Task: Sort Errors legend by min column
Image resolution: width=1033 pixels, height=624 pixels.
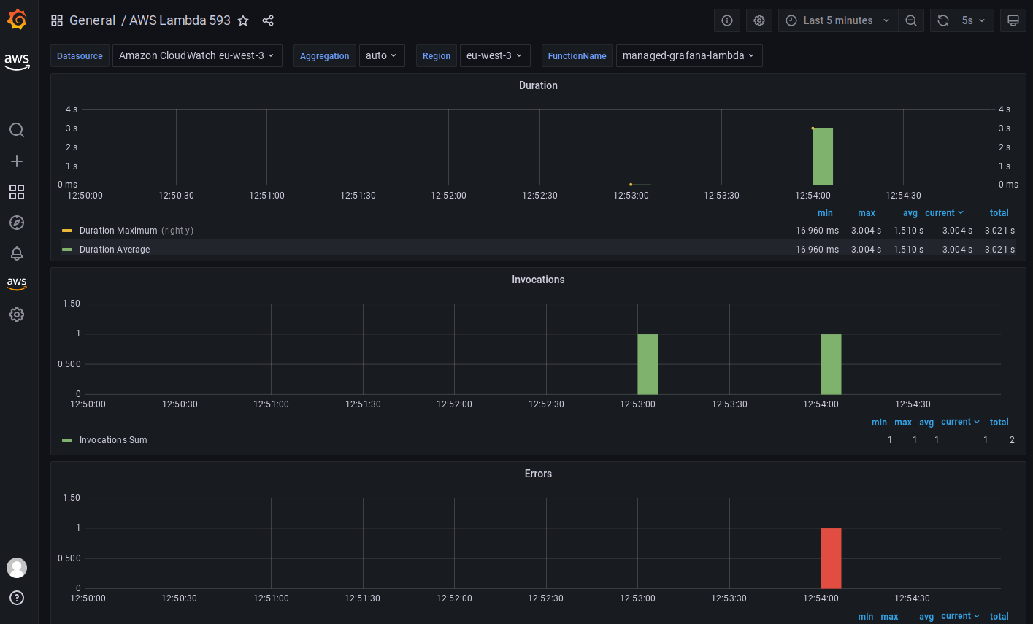Action: (865, 616)
